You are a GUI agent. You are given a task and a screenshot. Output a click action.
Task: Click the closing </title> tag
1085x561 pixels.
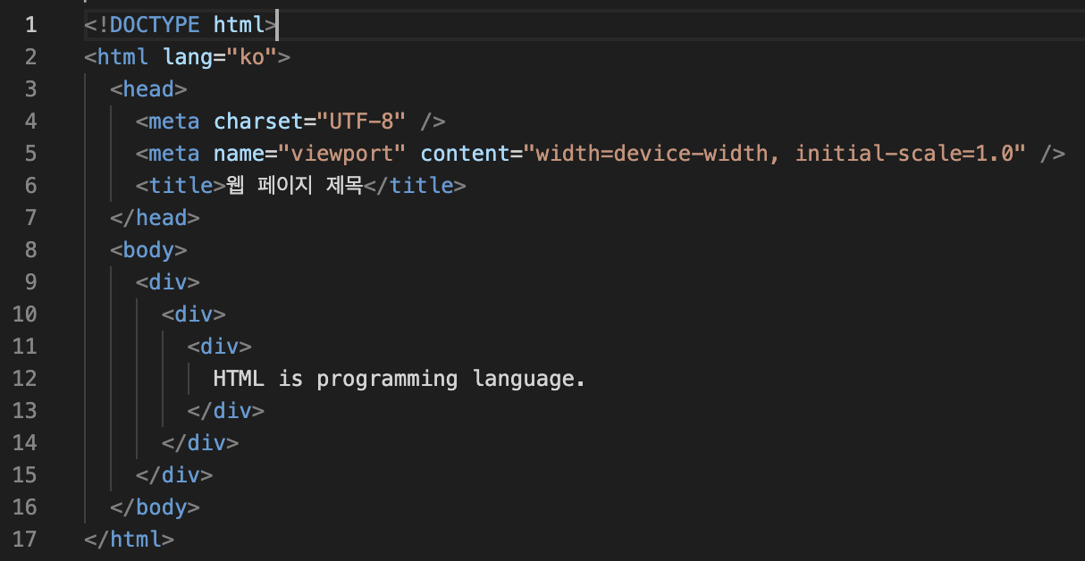pyautogui.click(x=415, y=186)
